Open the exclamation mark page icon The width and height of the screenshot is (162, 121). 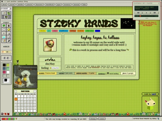(4, 33)
